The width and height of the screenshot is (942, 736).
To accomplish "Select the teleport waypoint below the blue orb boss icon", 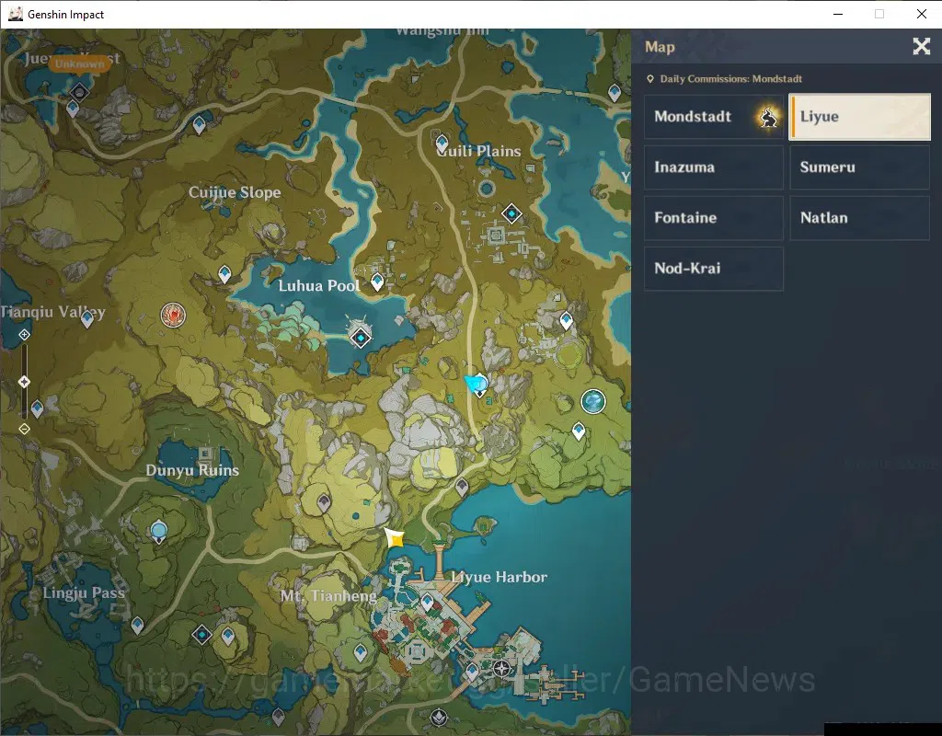I will coord(579,431).
